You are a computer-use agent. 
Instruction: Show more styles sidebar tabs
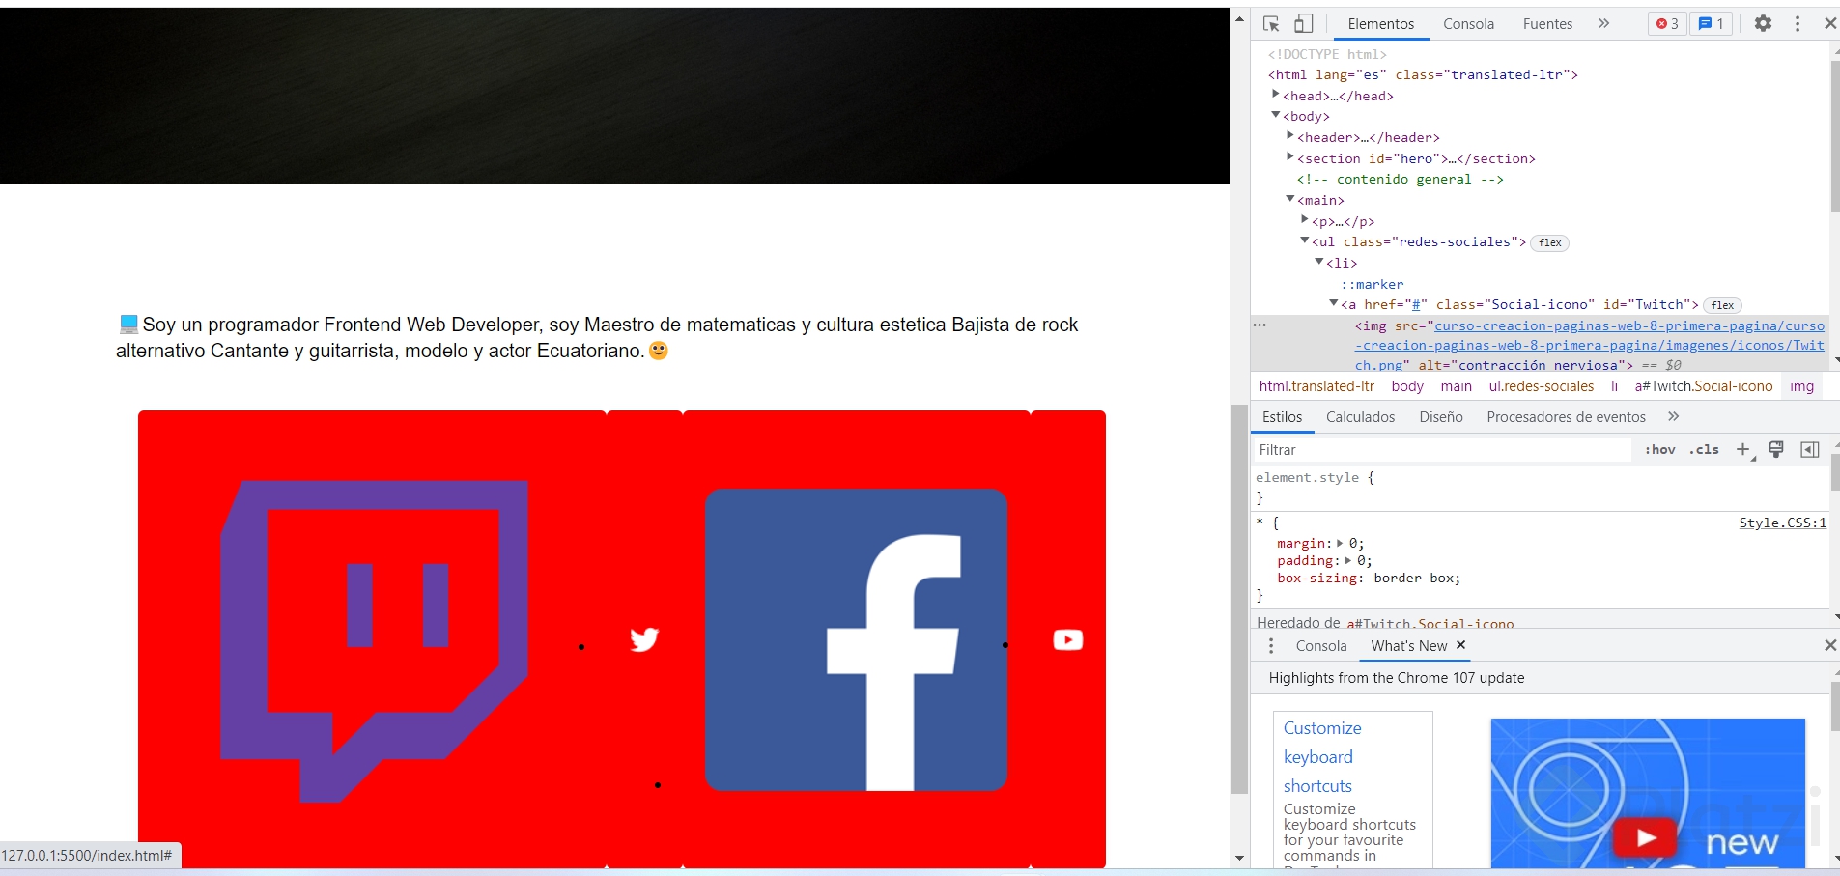pos(1674,416)
